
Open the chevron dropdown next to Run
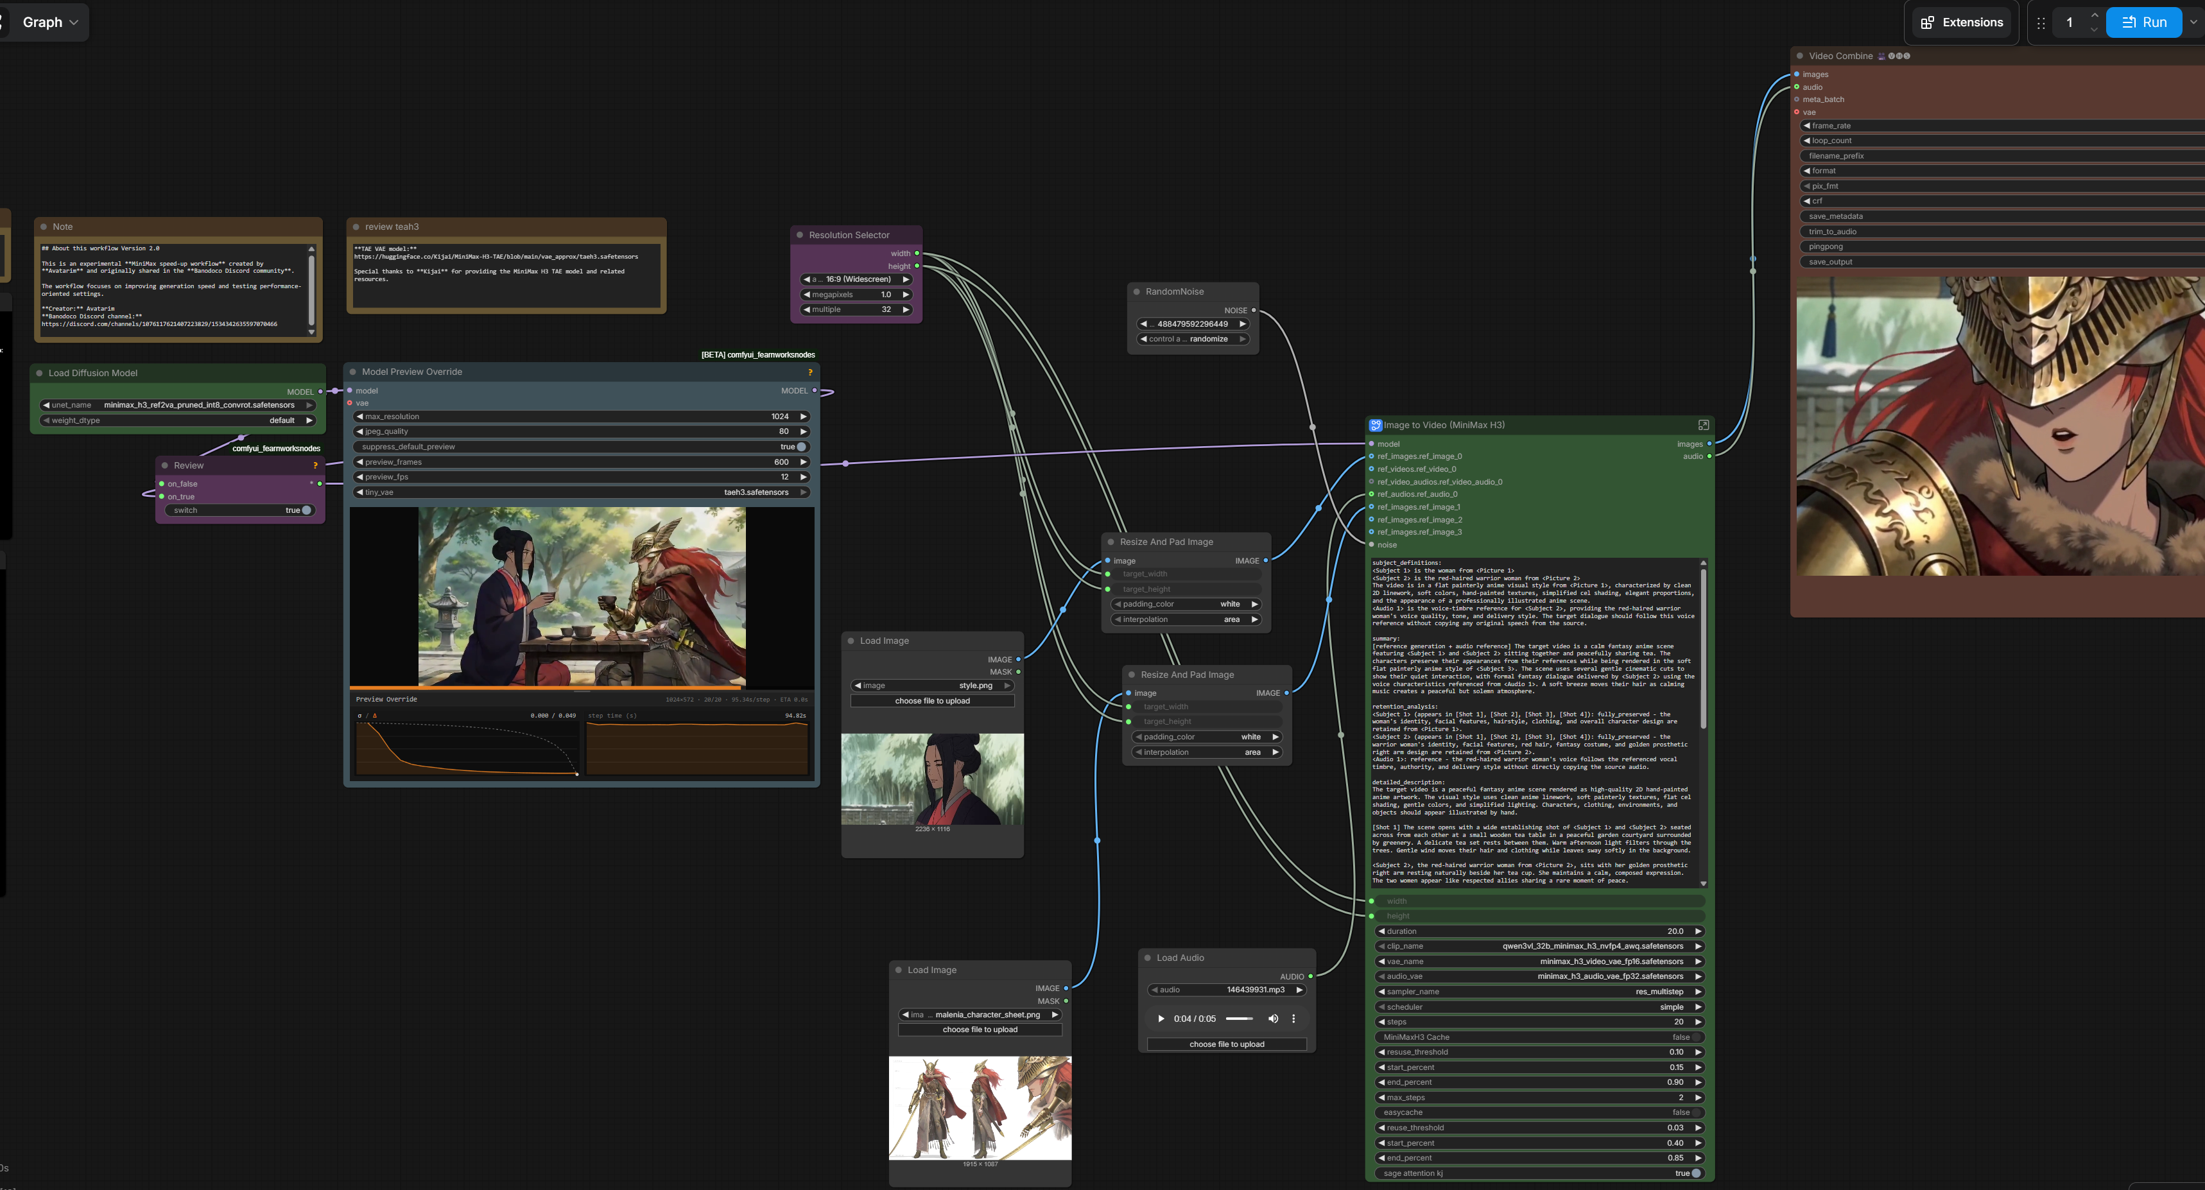[x=2193, y=22]
